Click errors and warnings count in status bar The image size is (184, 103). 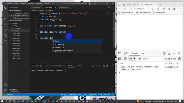click(10, 94)
